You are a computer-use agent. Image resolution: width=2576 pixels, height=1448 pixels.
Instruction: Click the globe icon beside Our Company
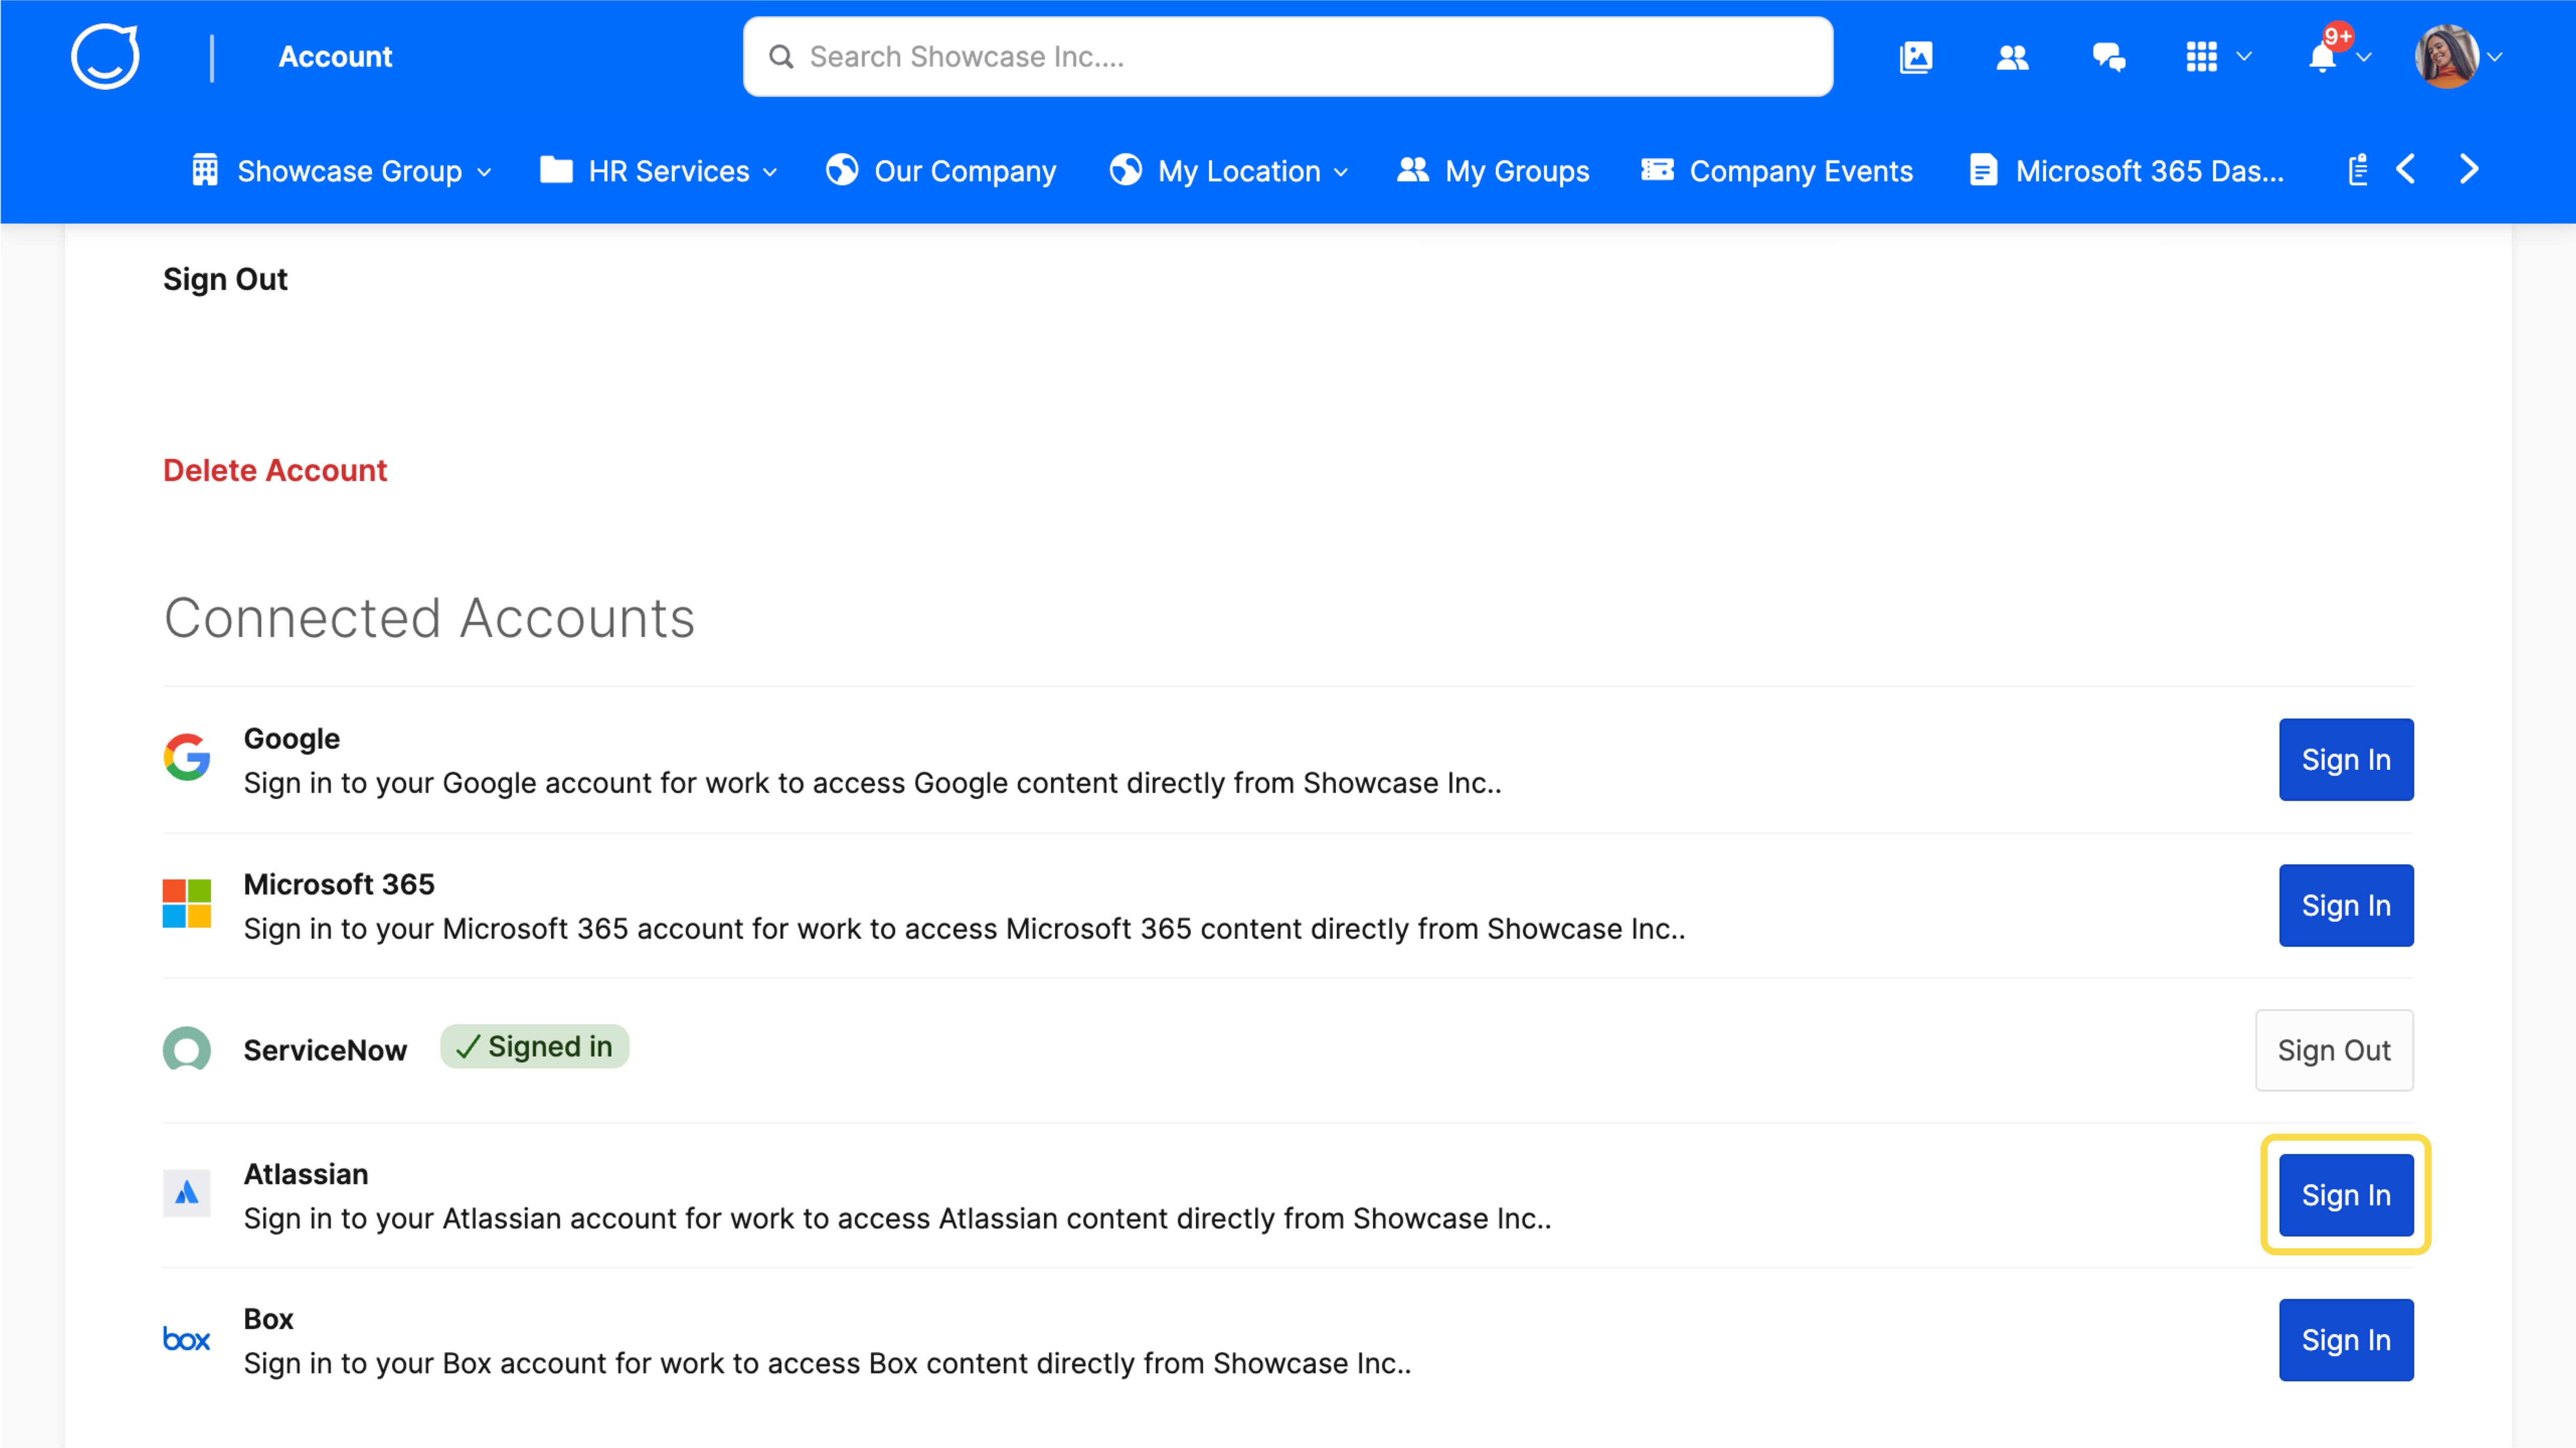[842, 170]
